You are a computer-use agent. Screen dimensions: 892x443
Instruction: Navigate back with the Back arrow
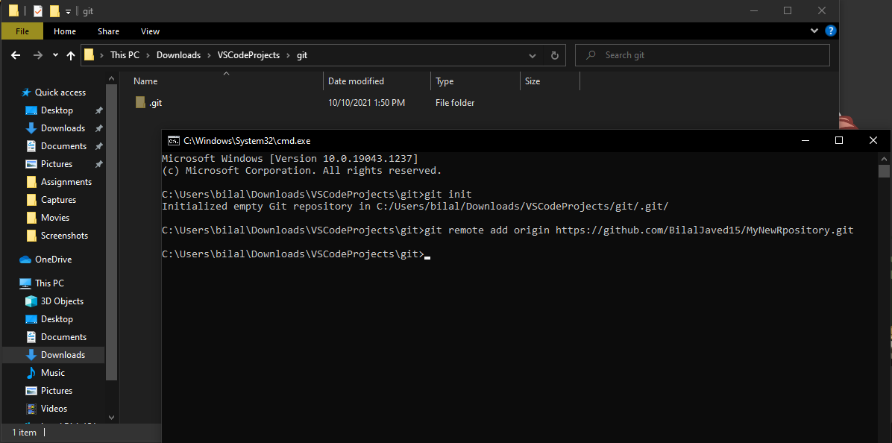16,54
